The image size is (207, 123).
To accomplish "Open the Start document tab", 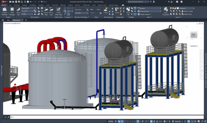I will tap(8, 20).
